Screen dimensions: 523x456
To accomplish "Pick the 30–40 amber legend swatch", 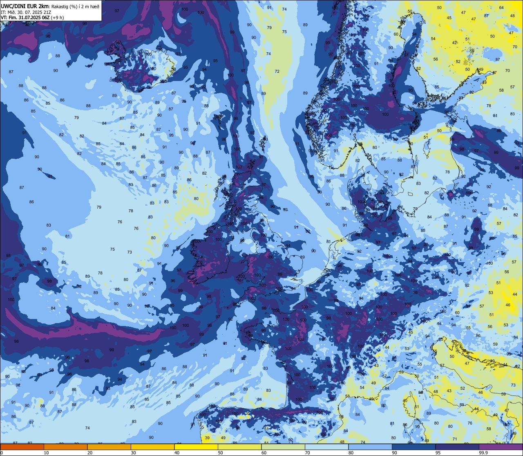I will [152, 447].
